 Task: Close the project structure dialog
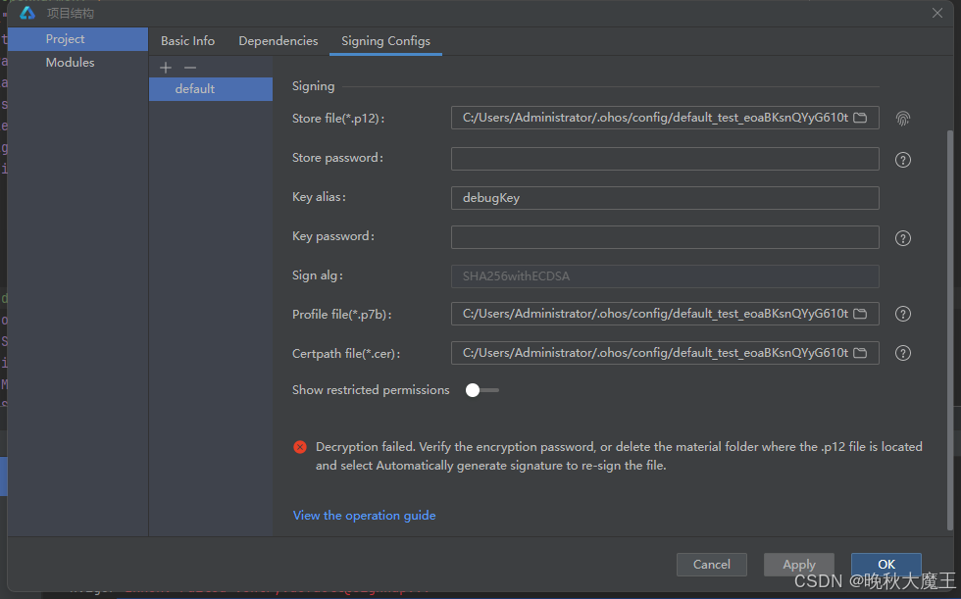coord(937,13)
